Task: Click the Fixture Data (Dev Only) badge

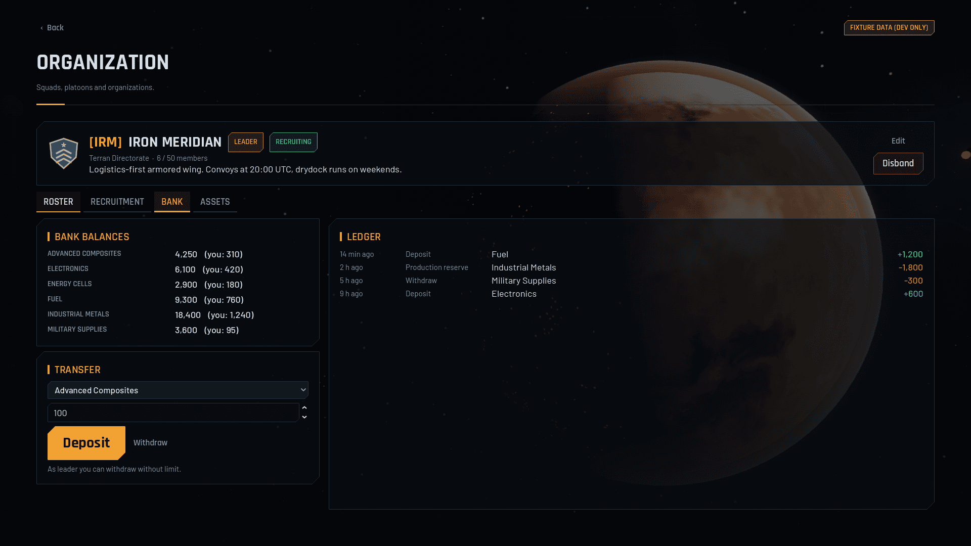Action: [889, 28]
